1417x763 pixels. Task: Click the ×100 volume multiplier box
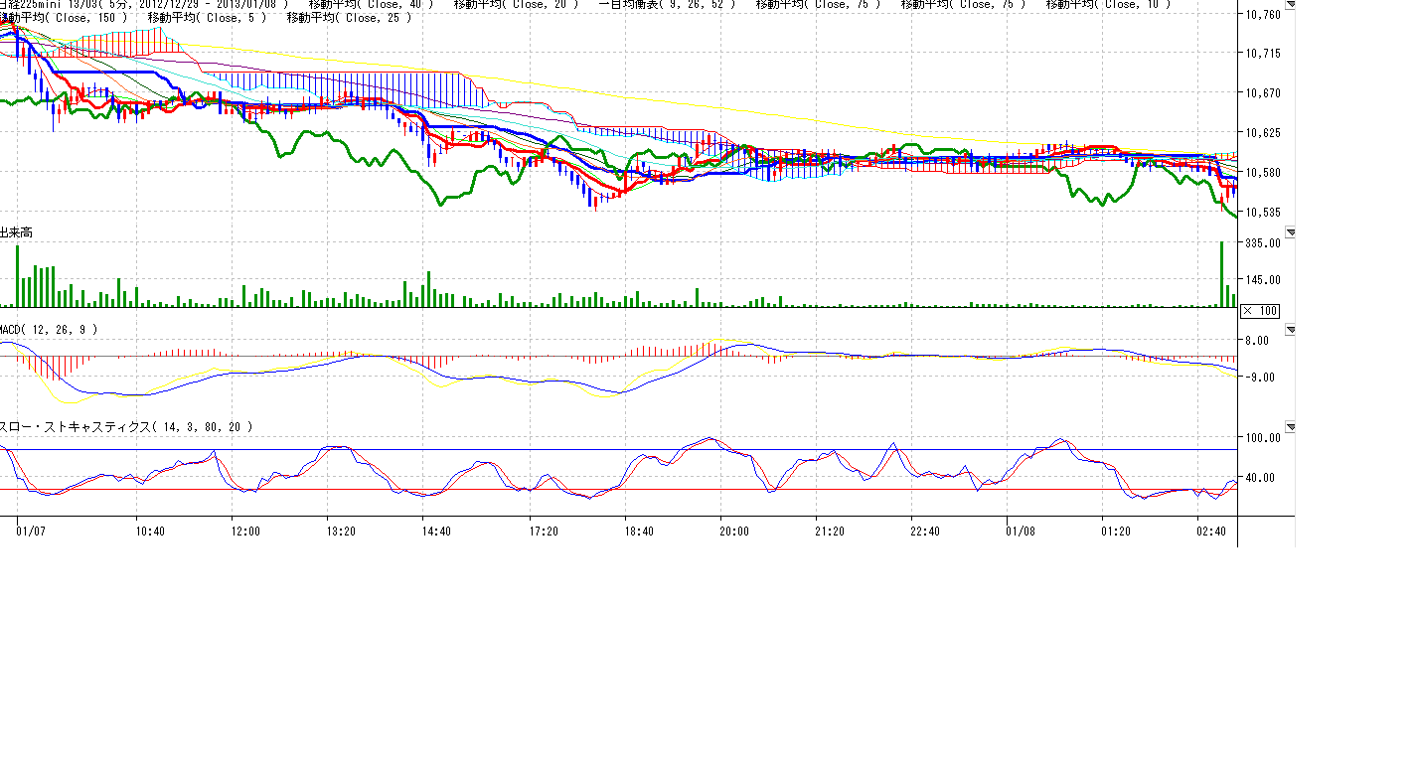pyautogui.click(x=1260, y=311)
